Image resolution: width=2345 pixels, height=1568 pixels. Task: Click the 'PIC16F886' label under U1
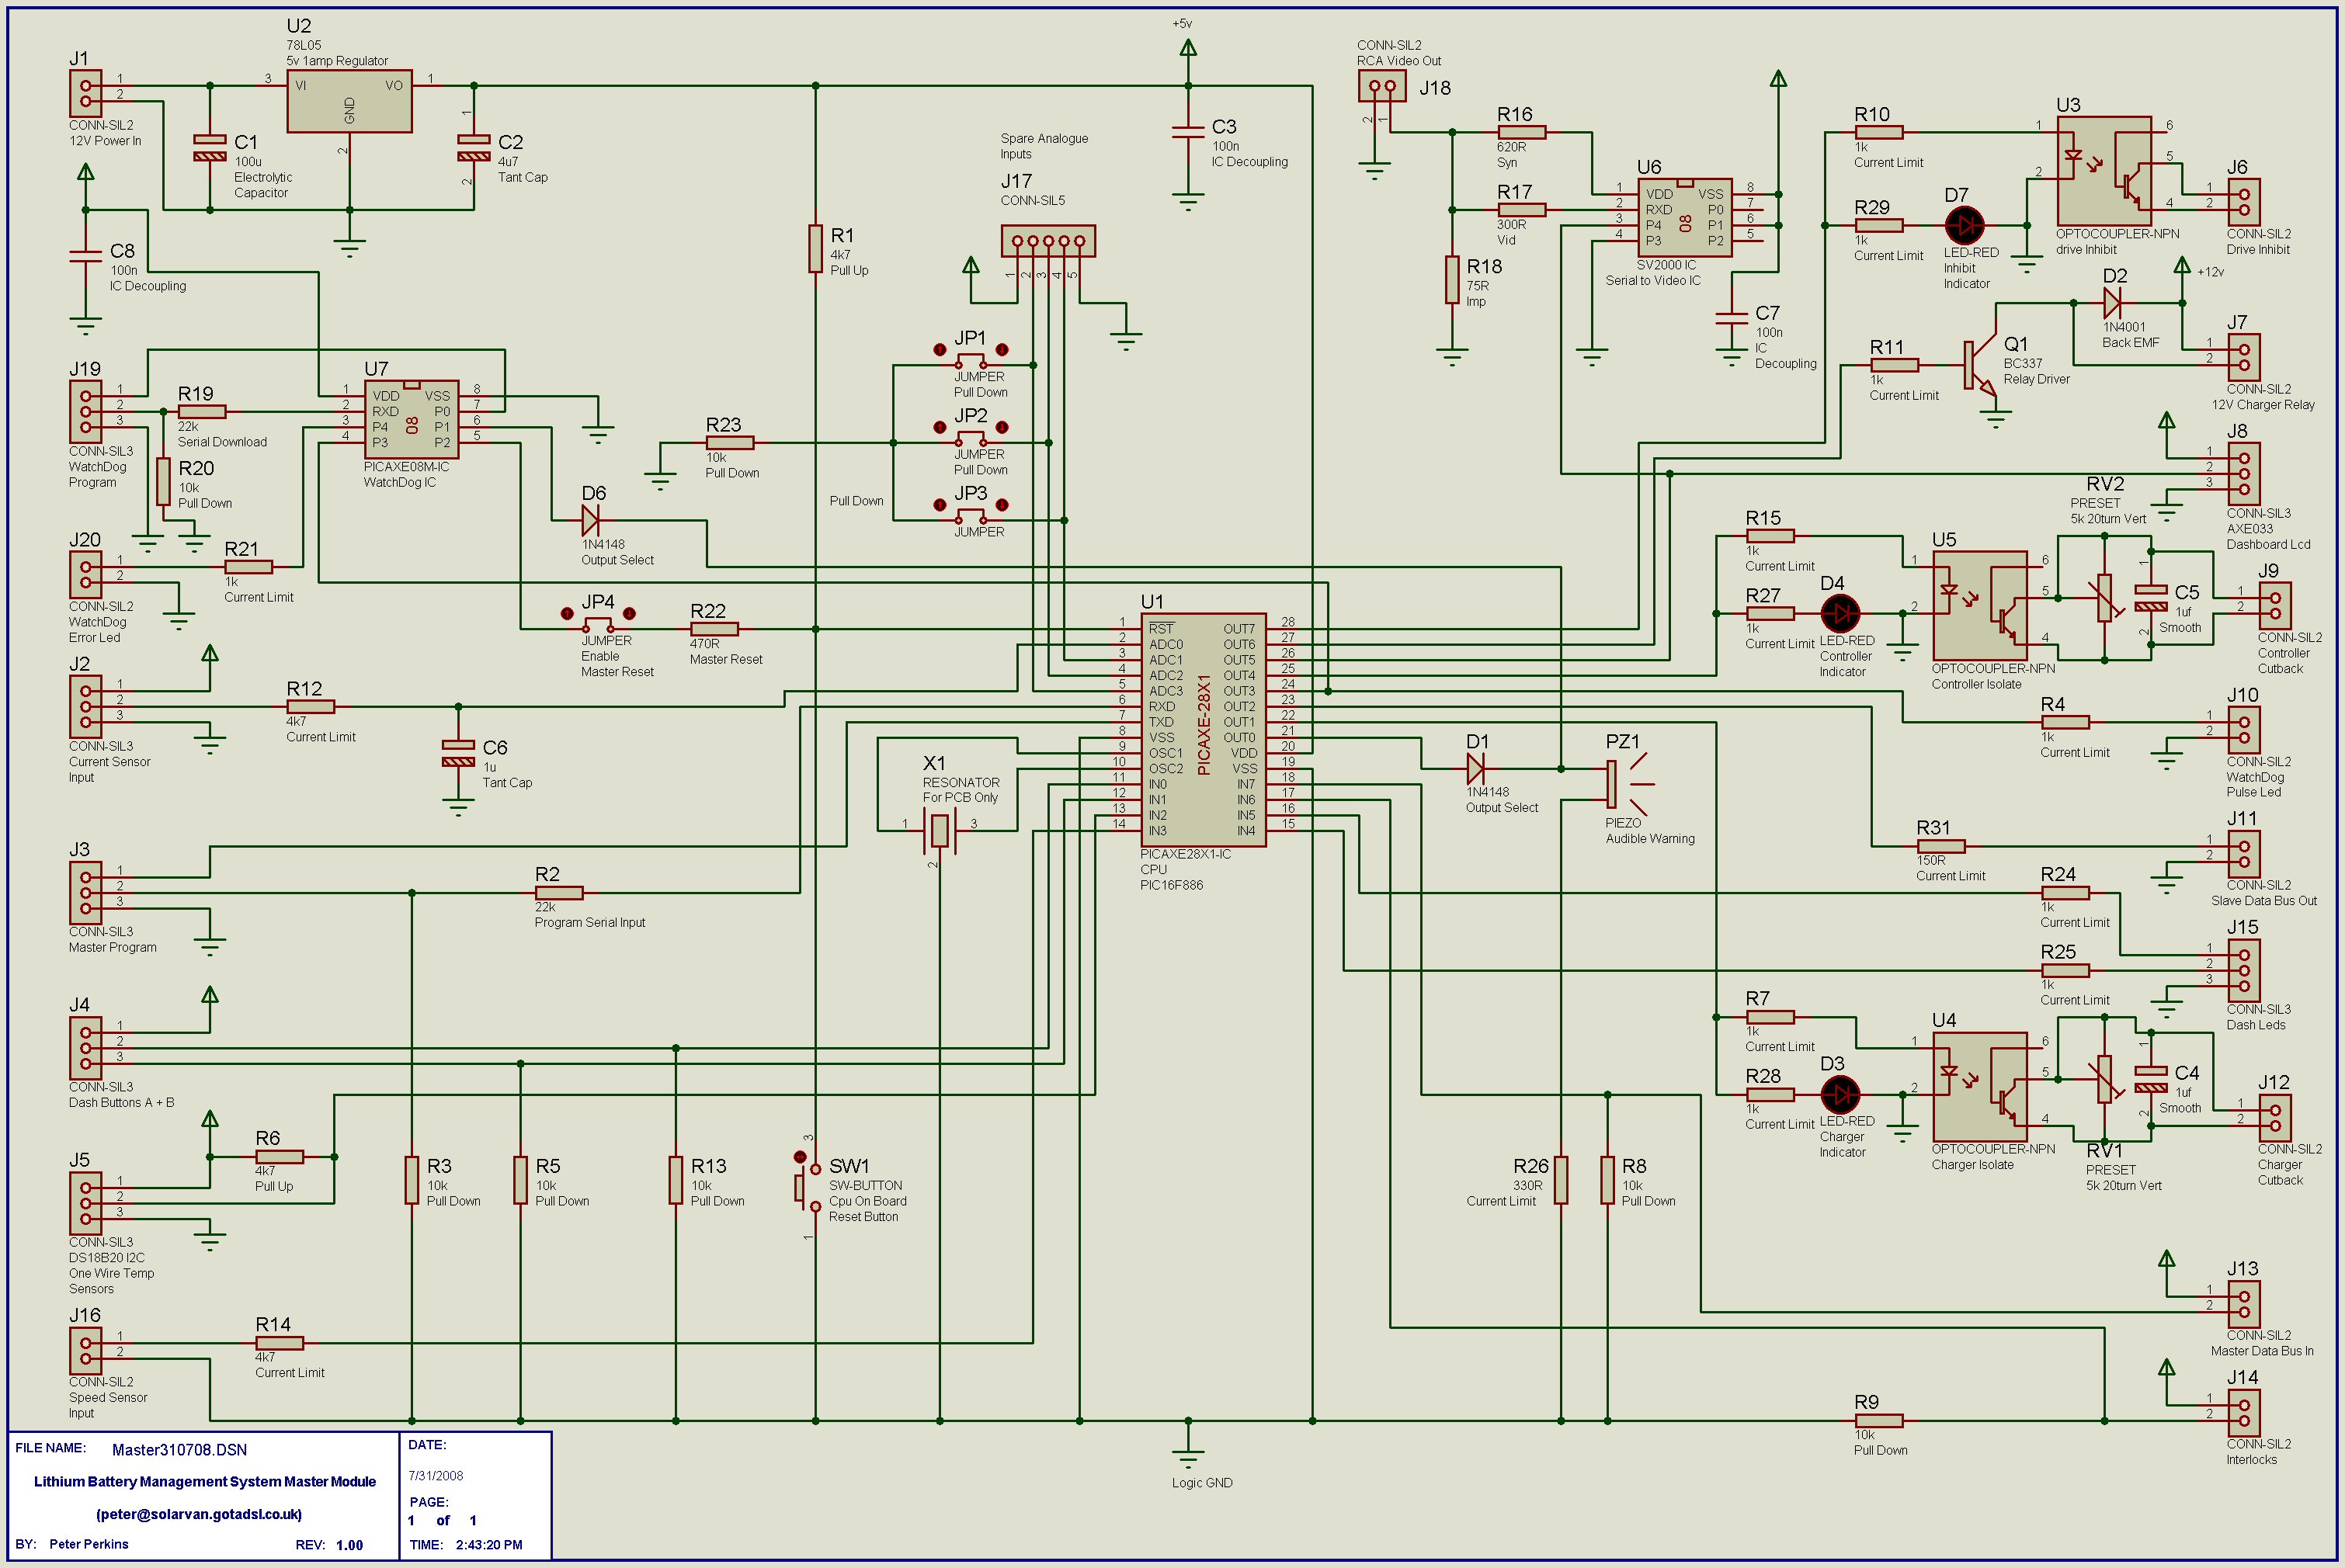pyautogui.click(x=1172, y=885)
